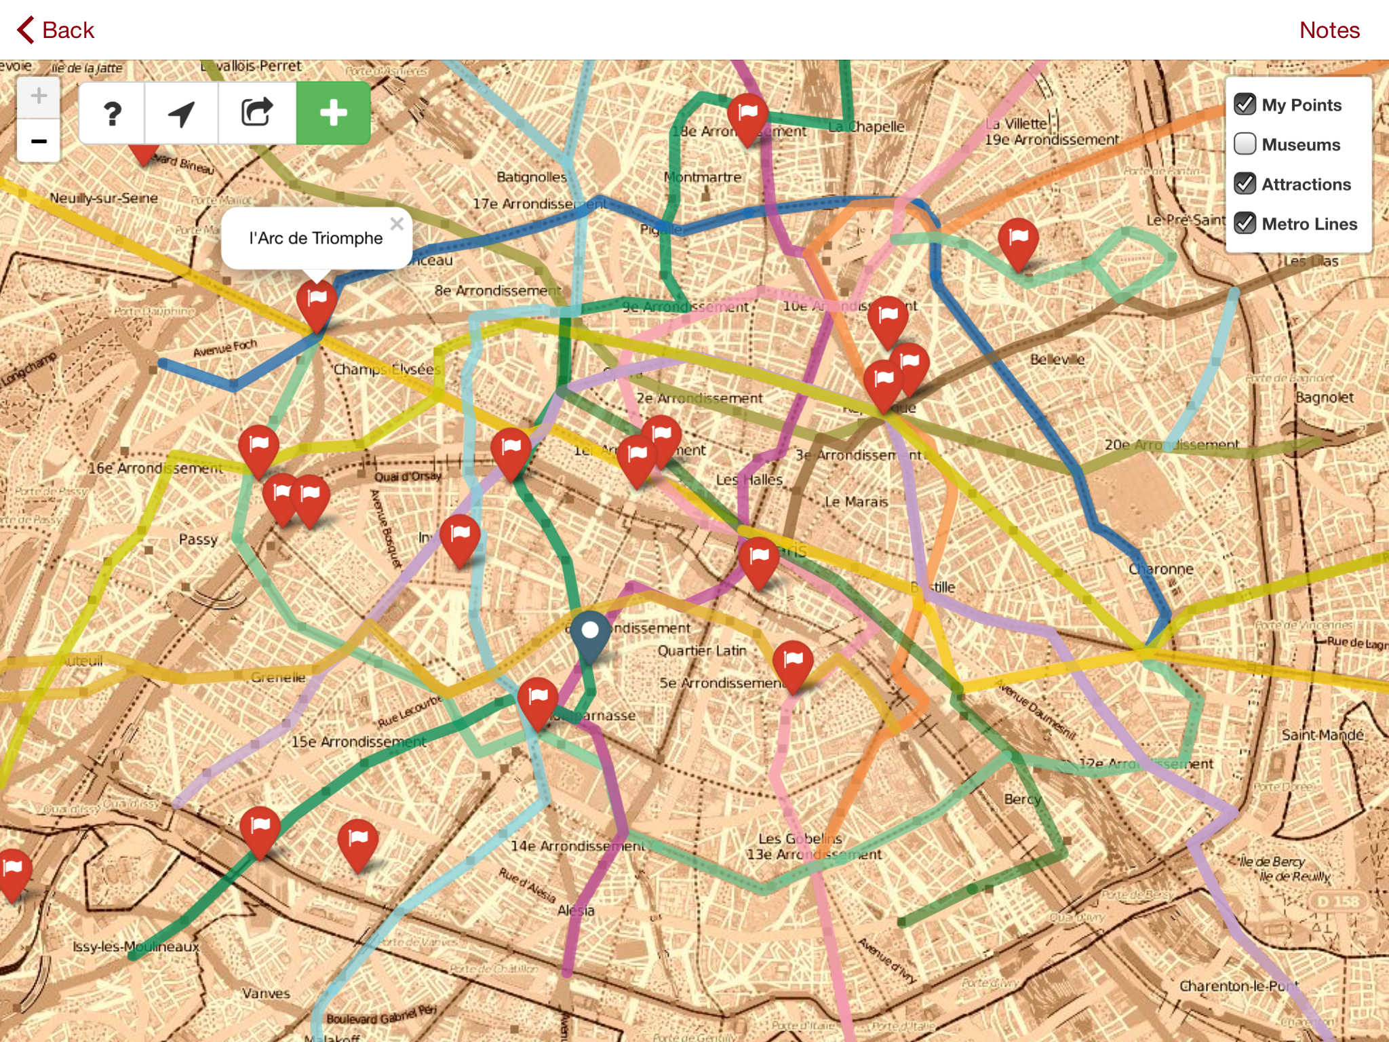Toggle off the Metro Lines checkbox
The image size is (1389, 1042).
[x=1245, y=223]
